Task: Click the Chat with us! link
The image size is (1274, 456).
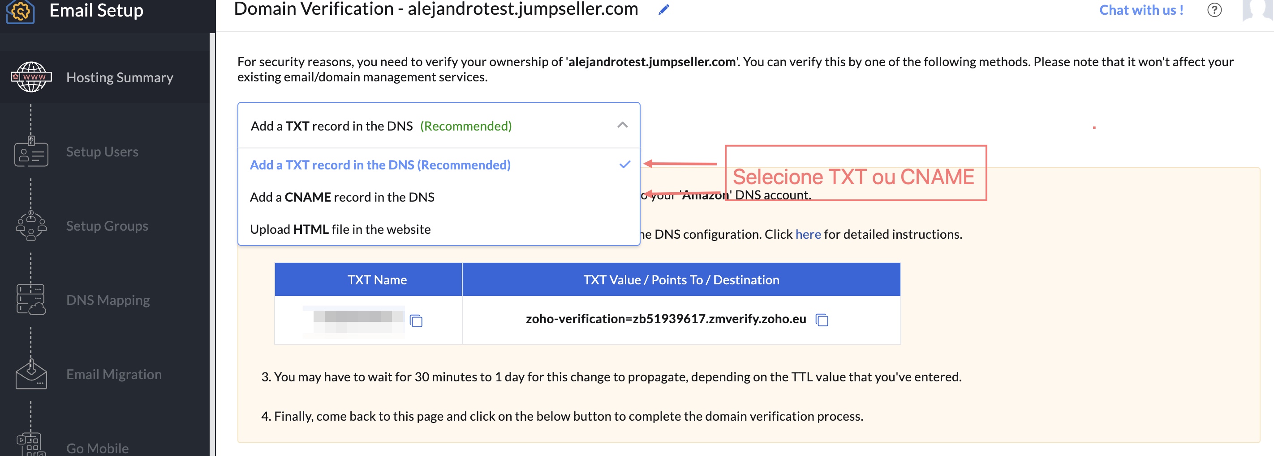Action: (x=1141, y=10)
